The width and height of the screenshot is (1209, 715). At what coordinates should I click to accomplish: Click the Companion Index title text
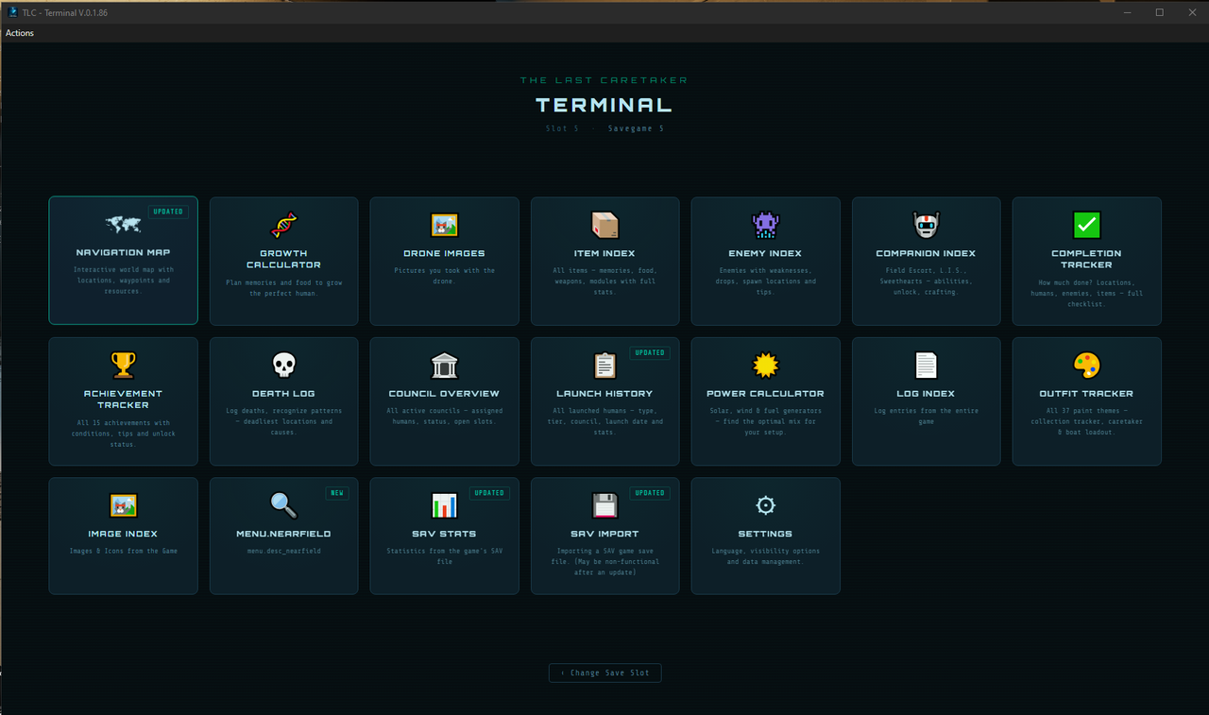[x=926, y=253]
